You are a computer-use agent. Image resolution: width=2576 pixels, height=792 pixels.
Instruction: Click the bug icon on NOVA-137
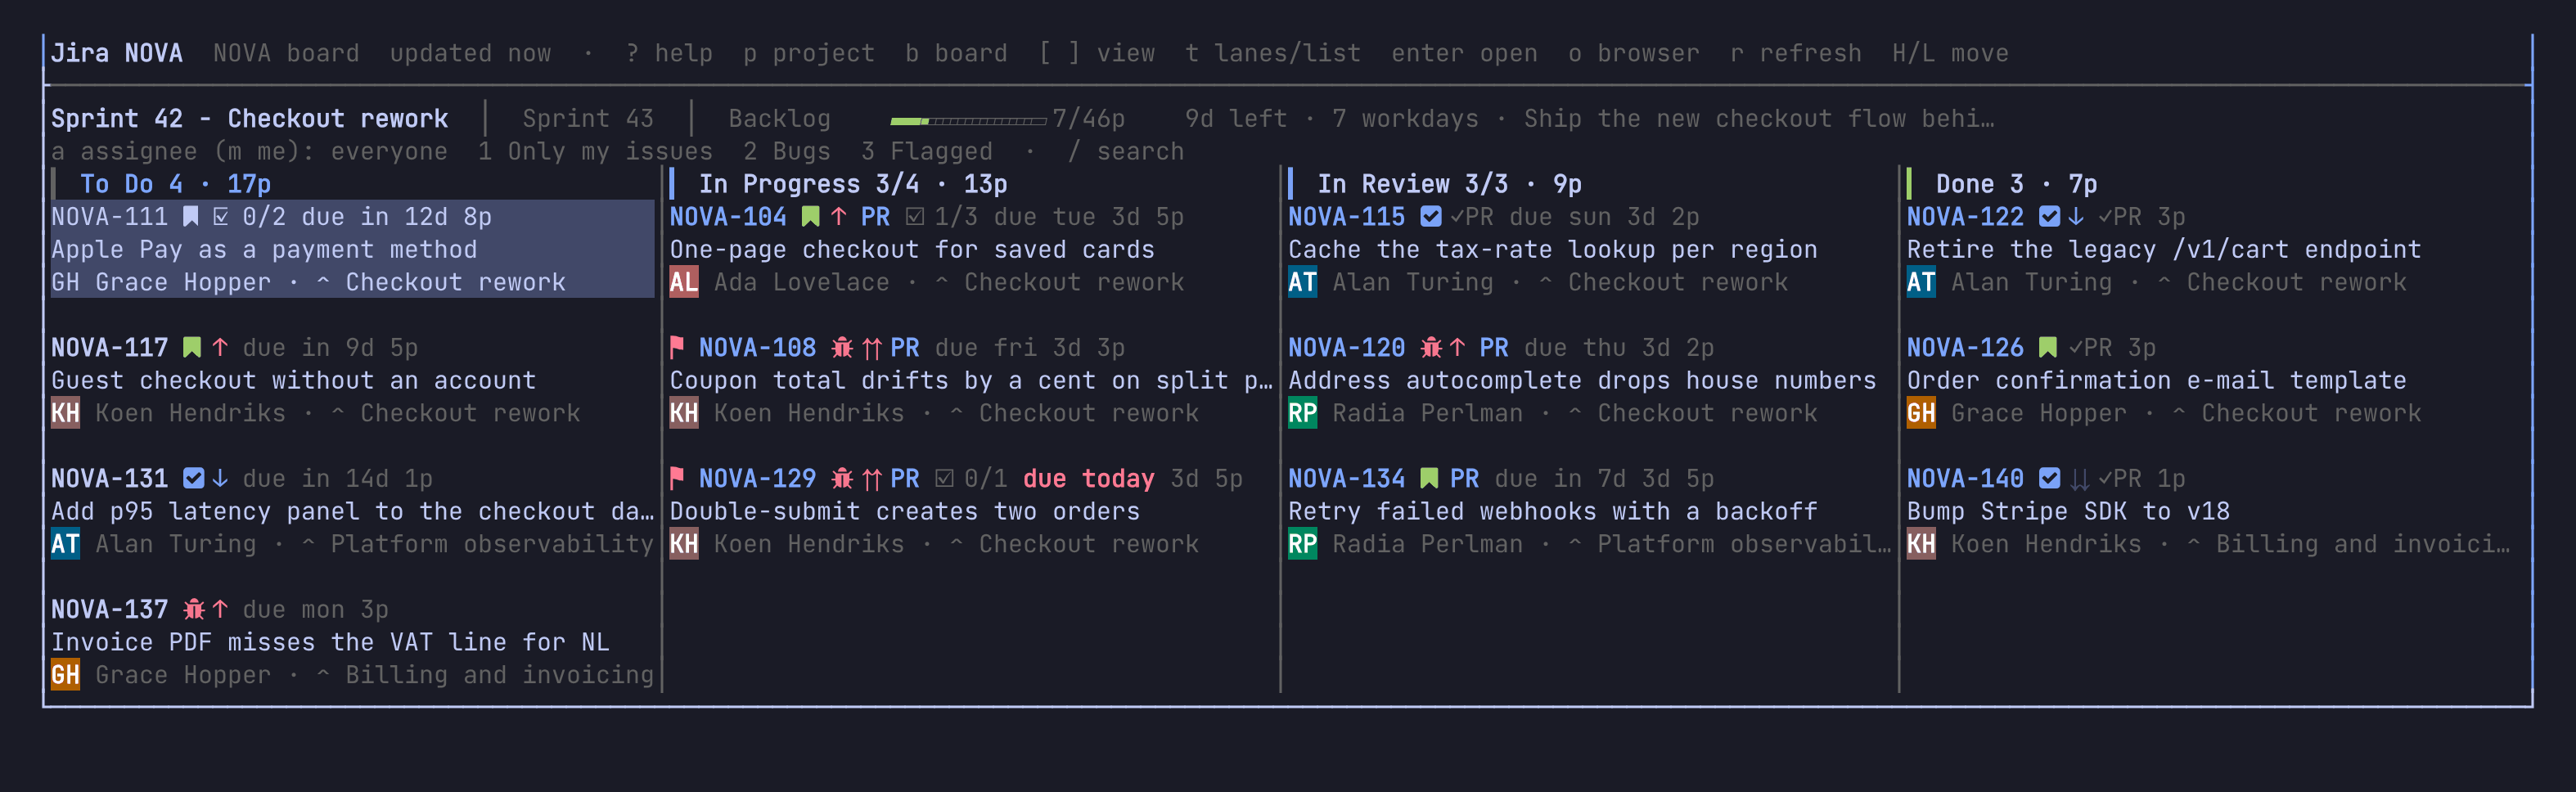[x=194, y=610]
